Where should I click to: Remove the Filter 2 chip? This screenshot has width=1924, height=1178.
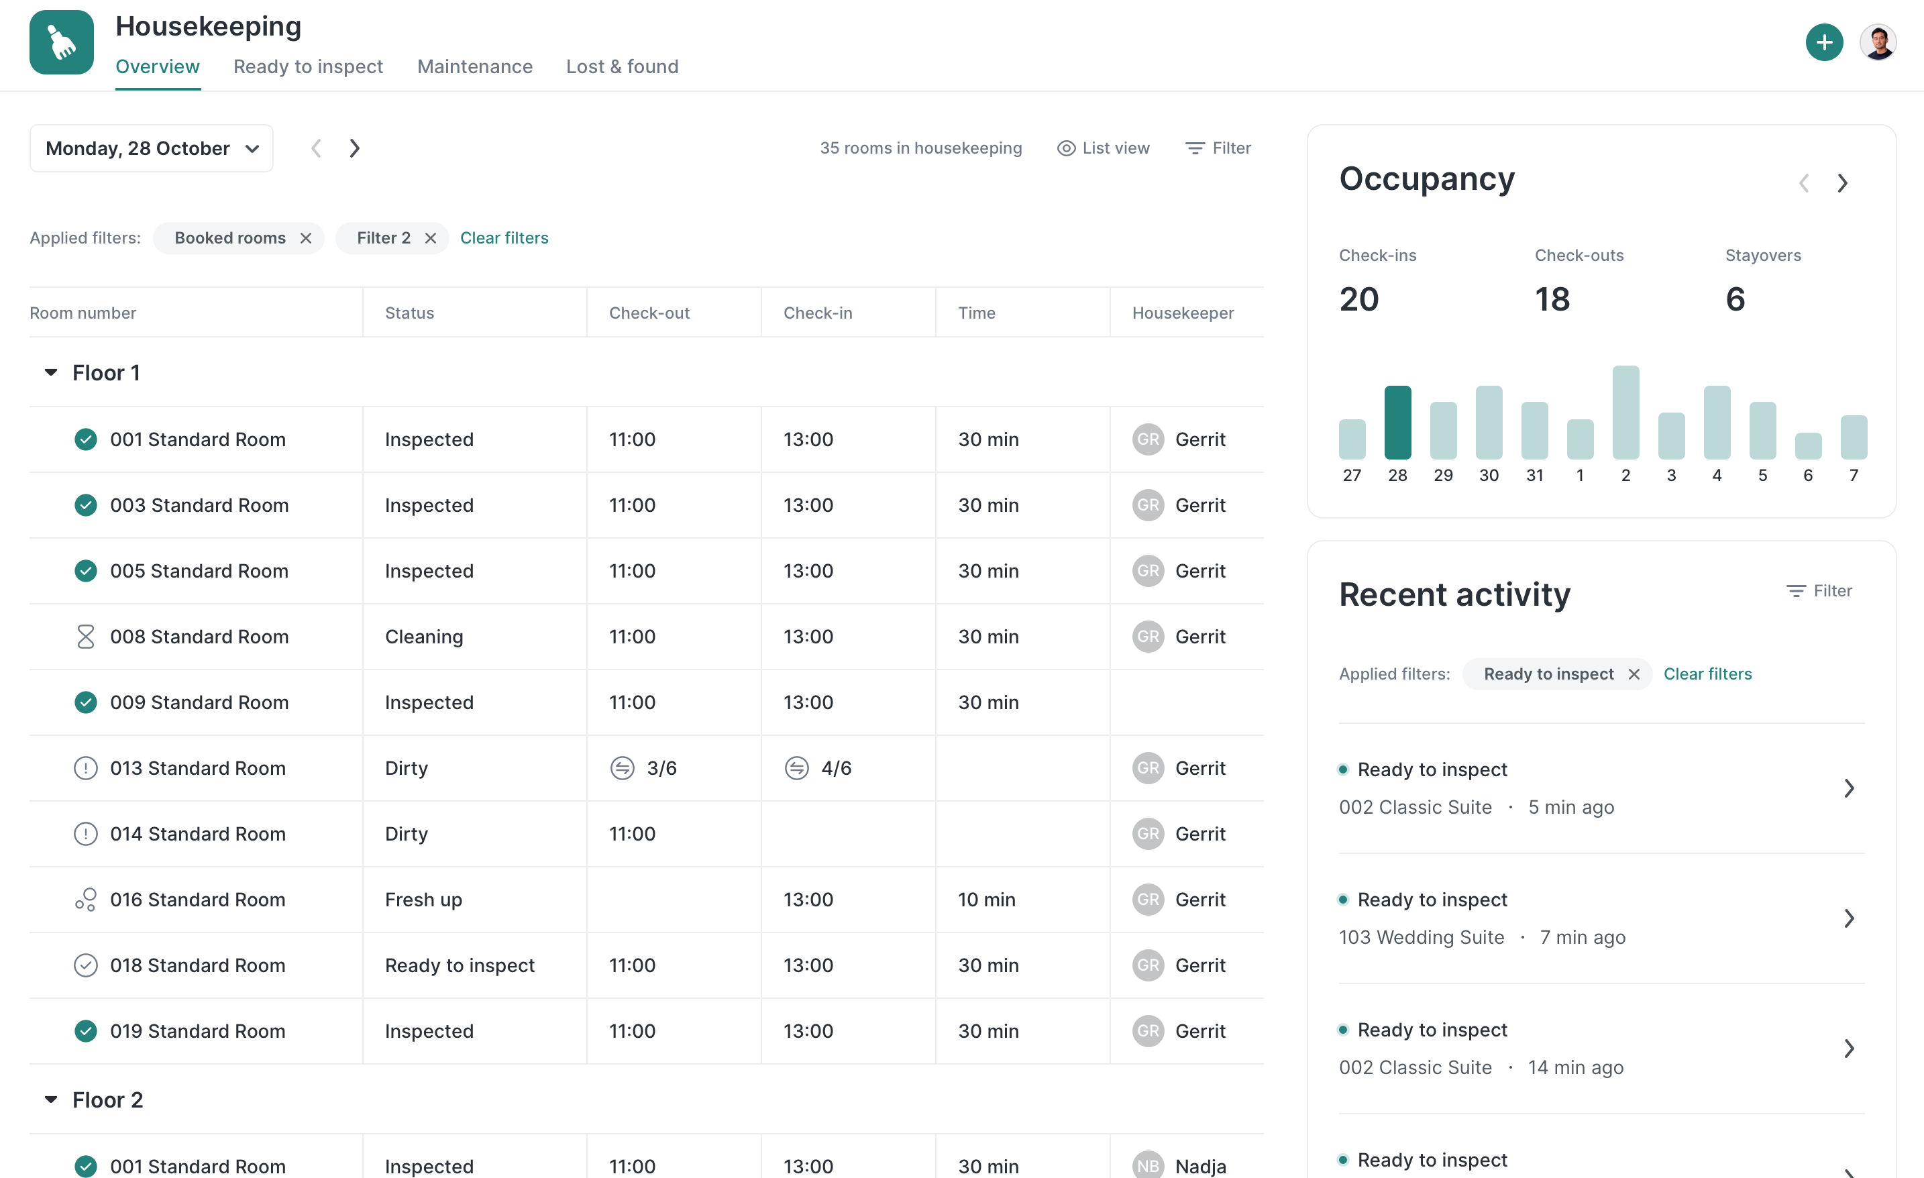430,238
